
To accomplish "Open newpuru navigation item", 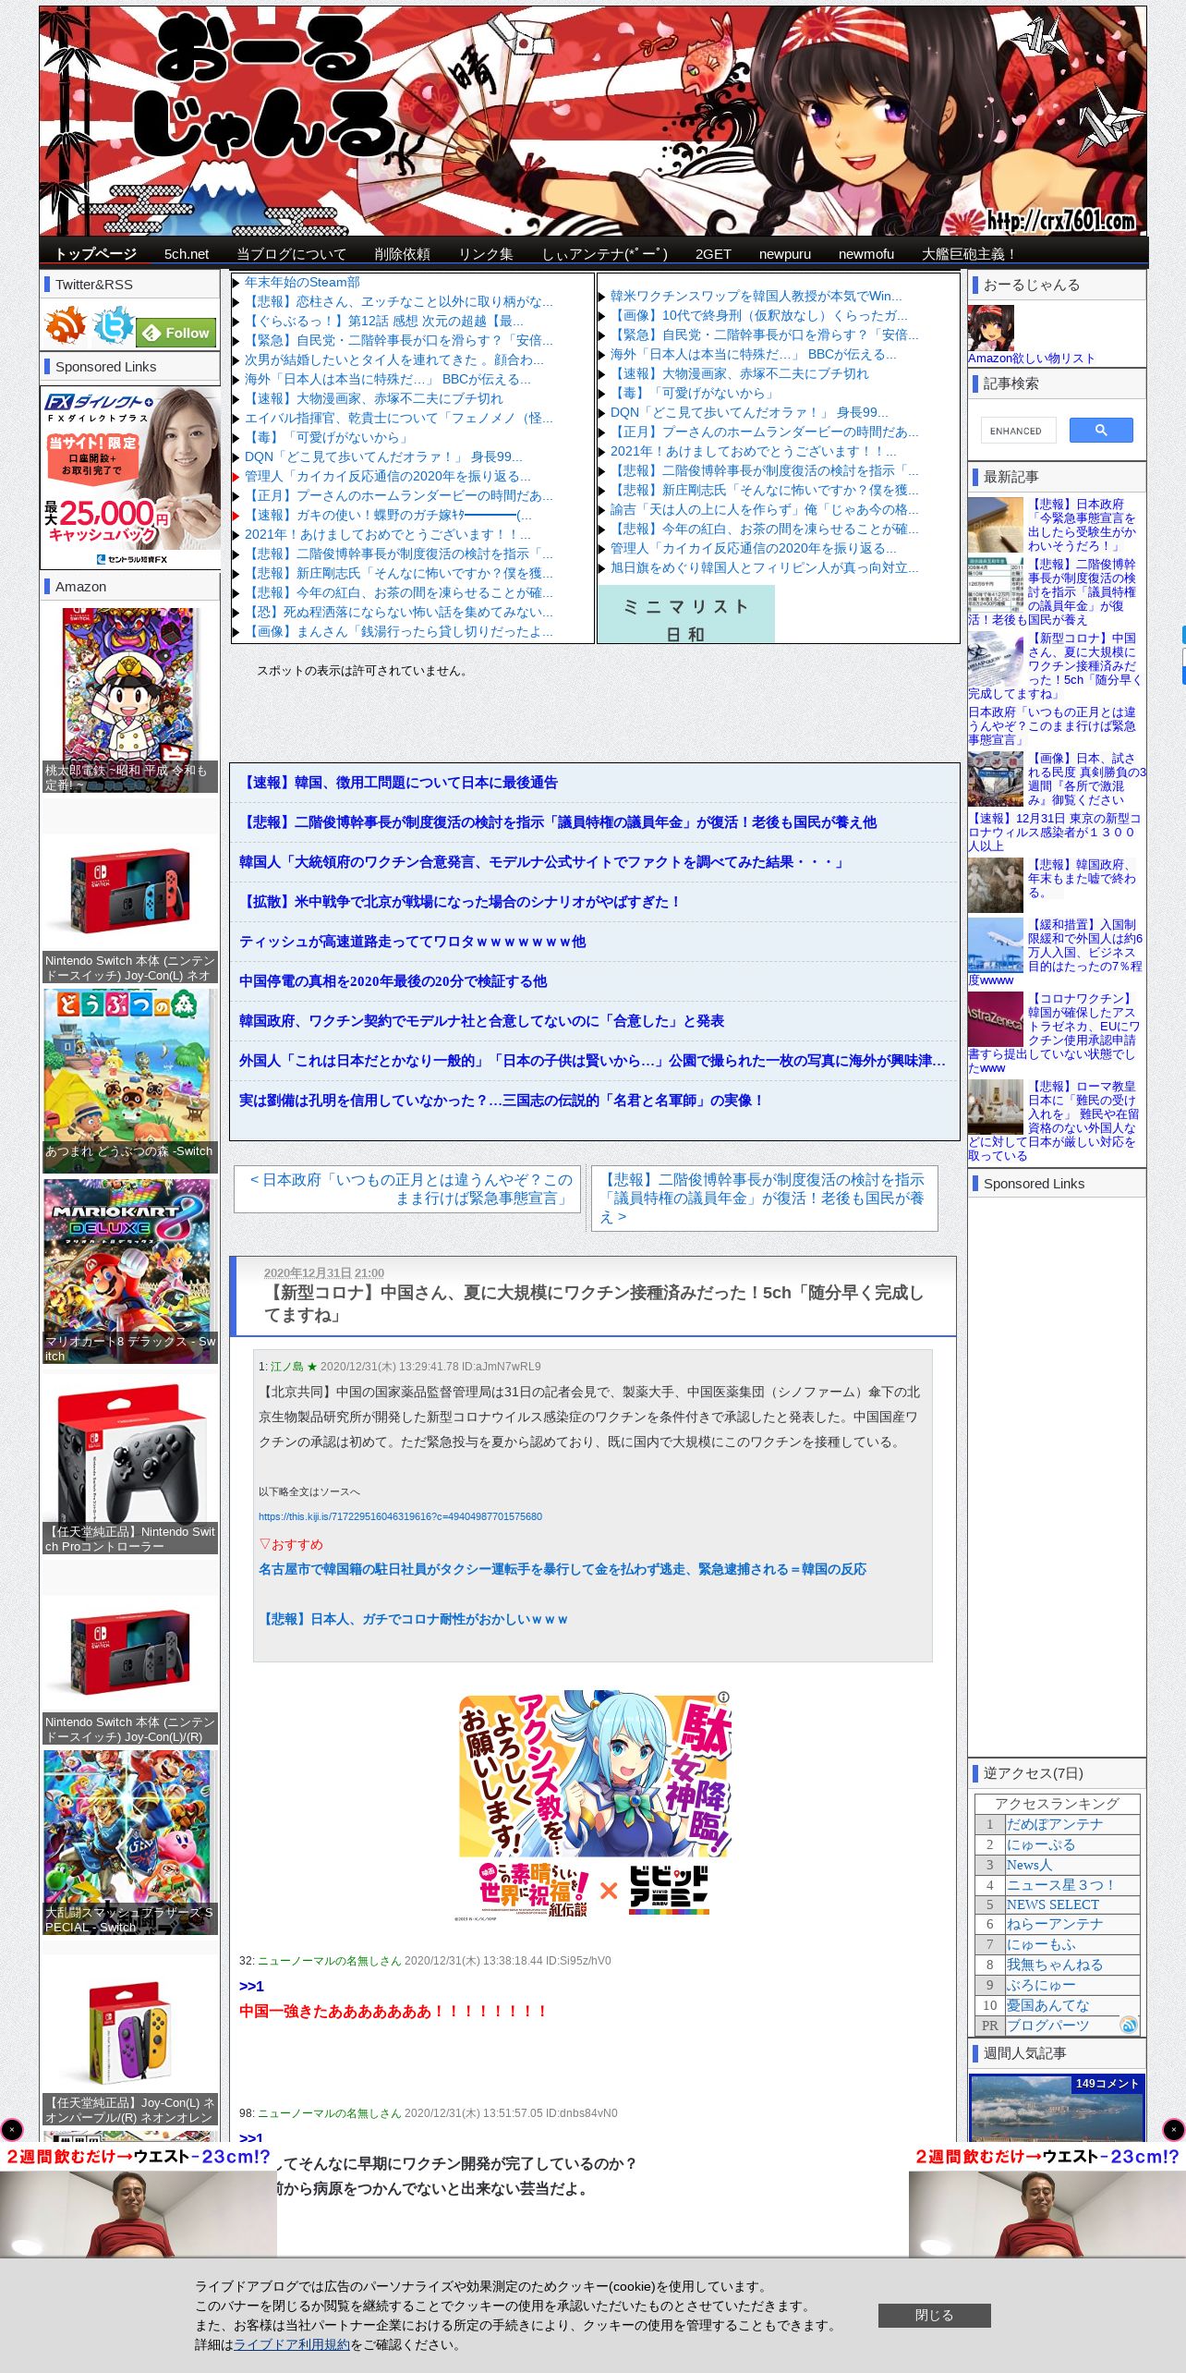I will tap(785, 253).
